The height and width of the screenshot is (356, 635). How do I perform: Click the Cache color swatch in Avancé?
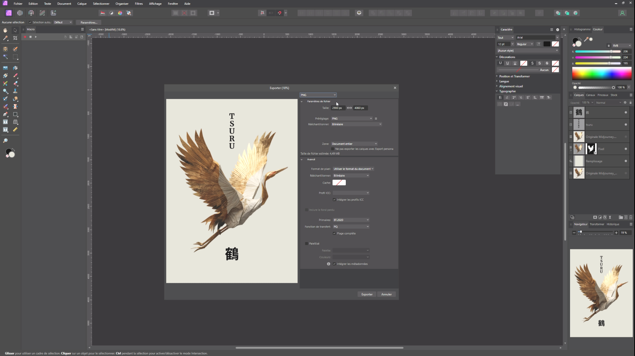tap(339, 183)
